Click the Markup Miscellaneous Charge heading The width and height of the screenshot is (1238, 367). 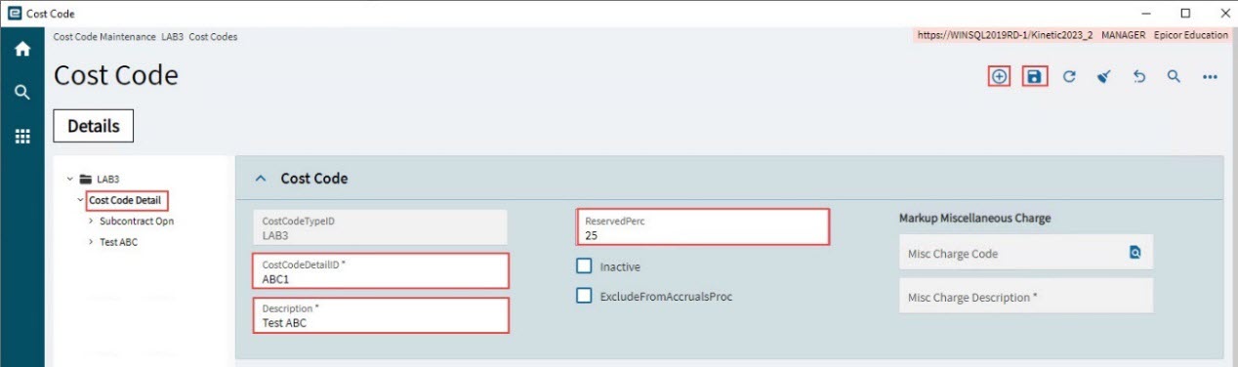[x=974, y=218]
